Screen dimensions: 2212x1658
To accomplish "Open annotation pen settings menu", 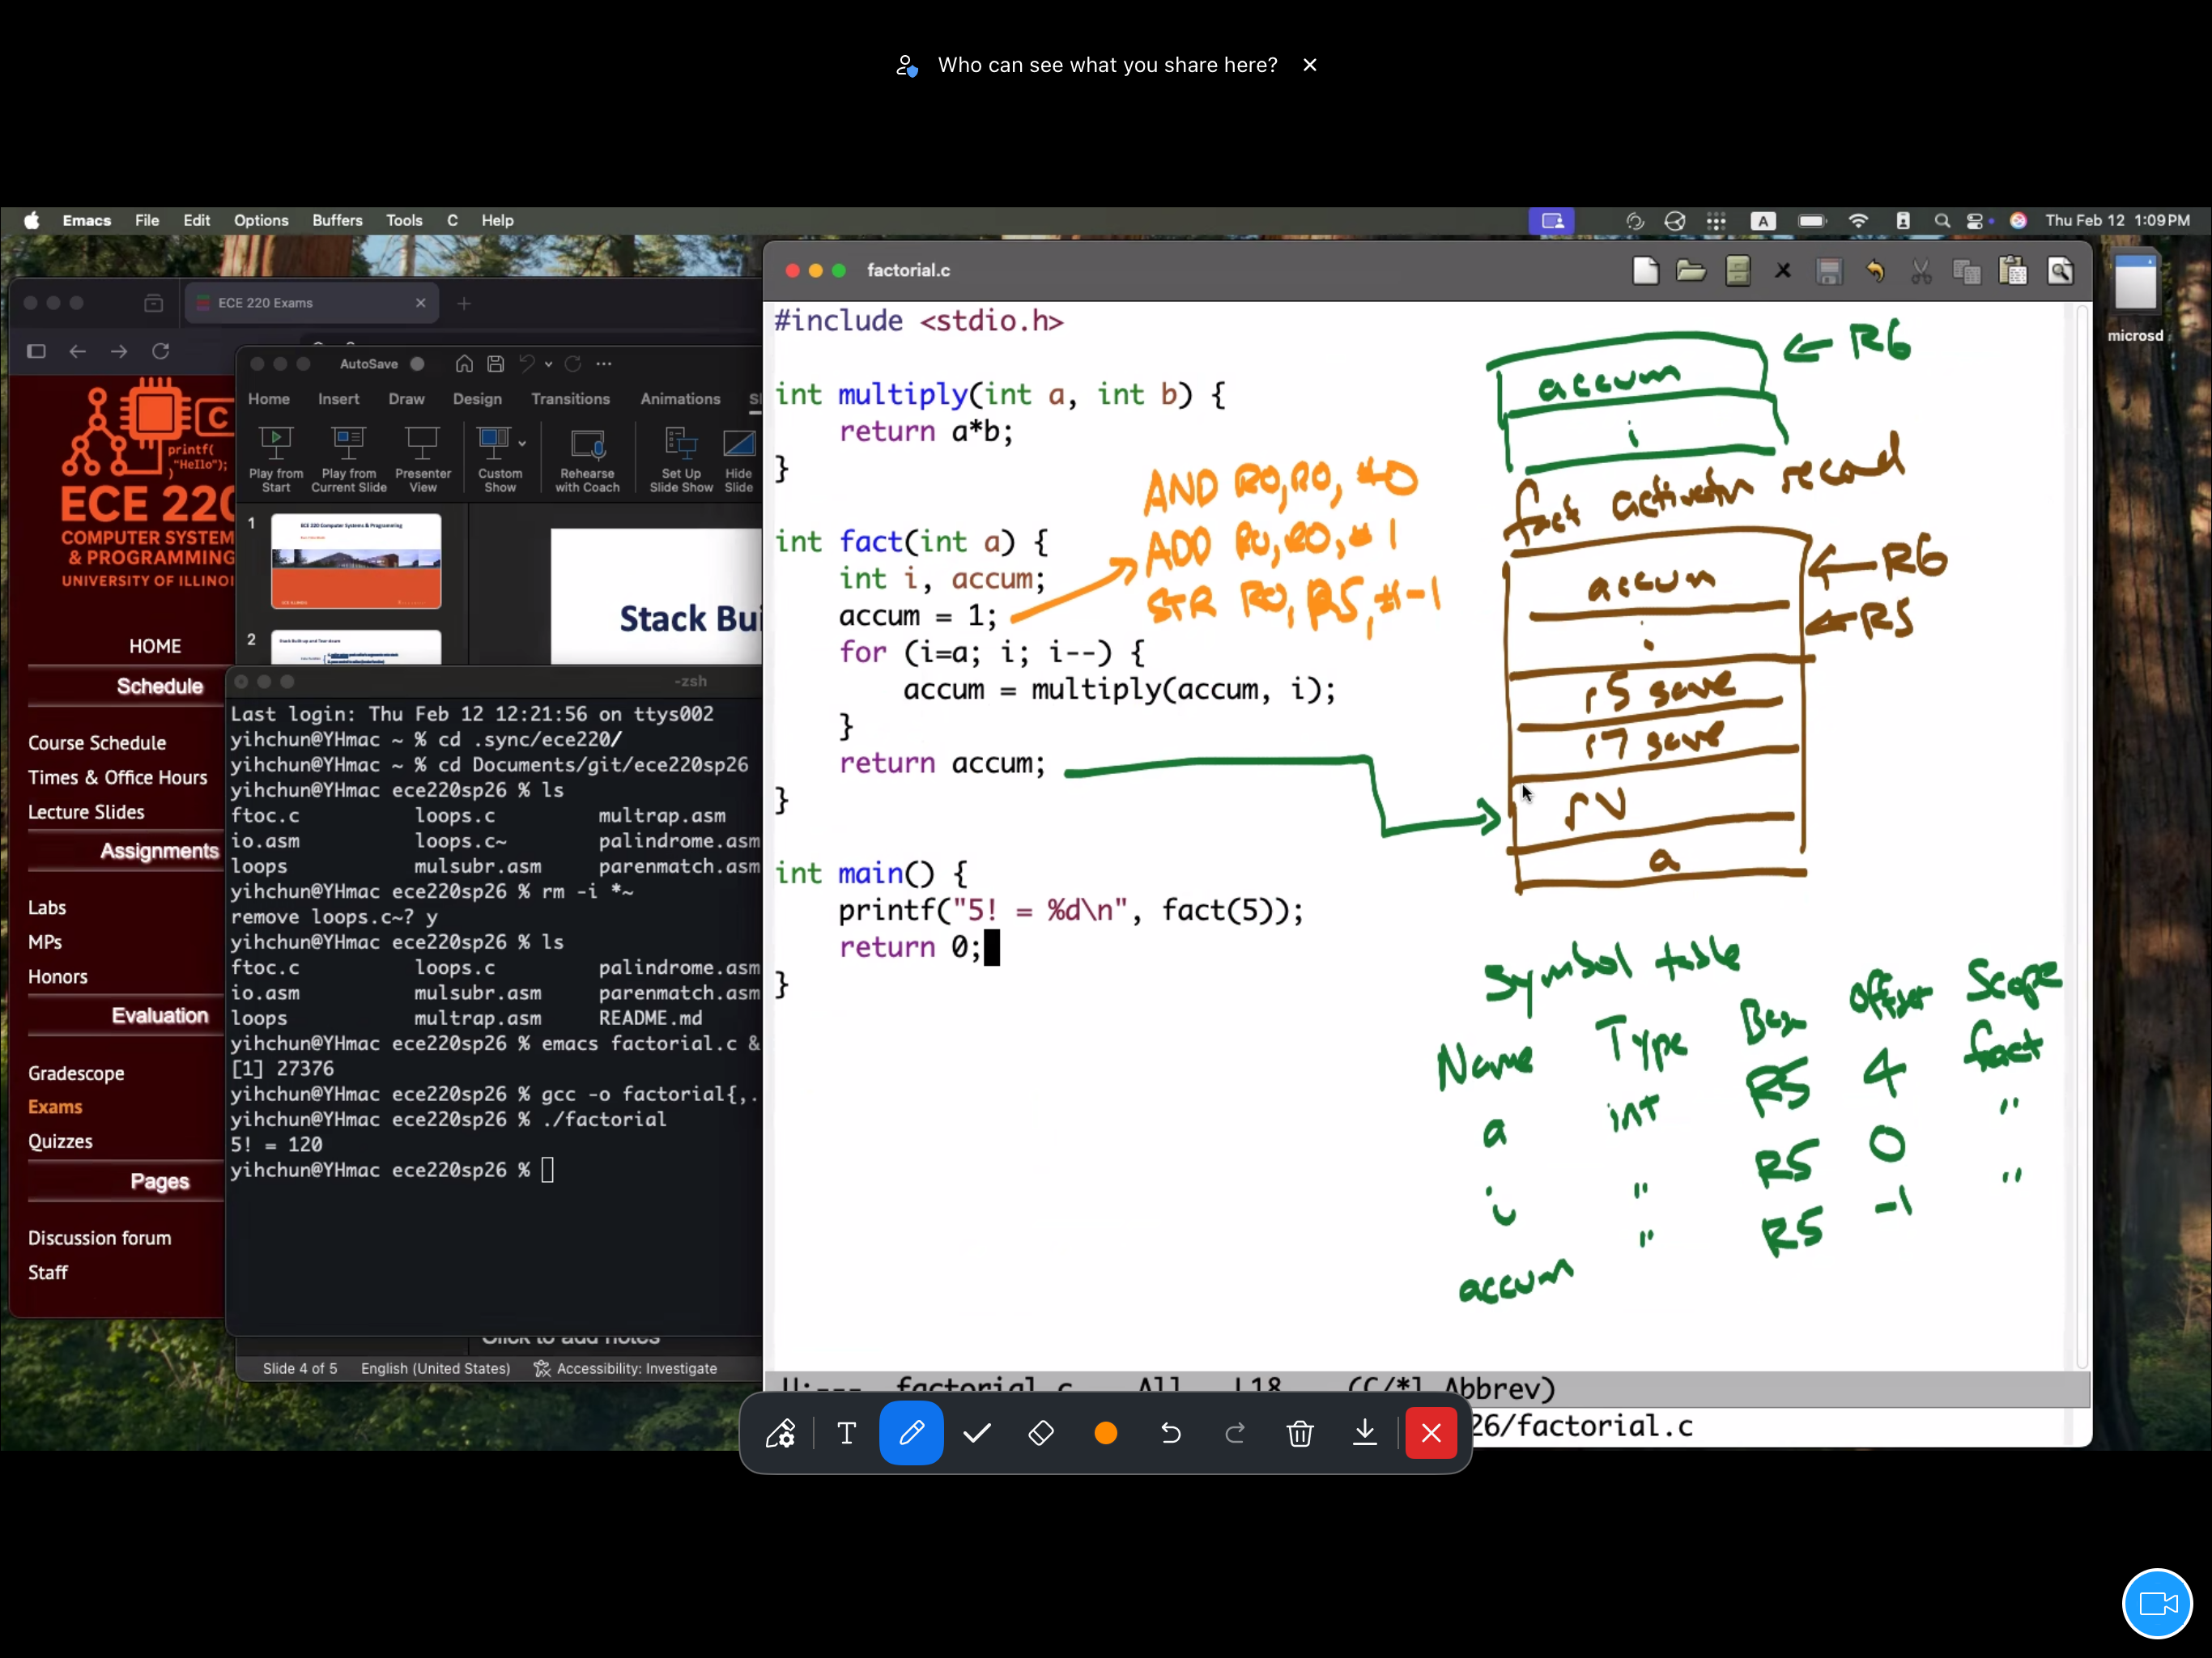I will tap(780, 1433).
